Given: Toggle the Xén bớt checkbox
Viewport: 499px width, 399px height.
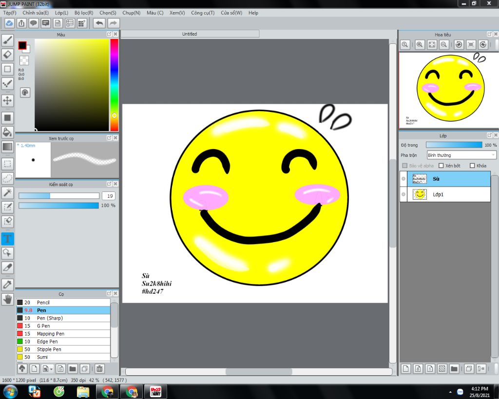Looking at the screenshot, I should 441,166.
